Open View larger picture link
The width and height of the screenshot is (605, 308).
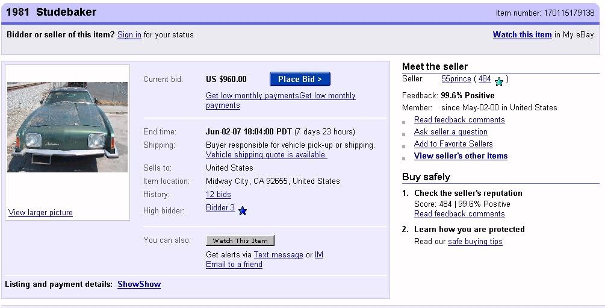tap(40, 212)
